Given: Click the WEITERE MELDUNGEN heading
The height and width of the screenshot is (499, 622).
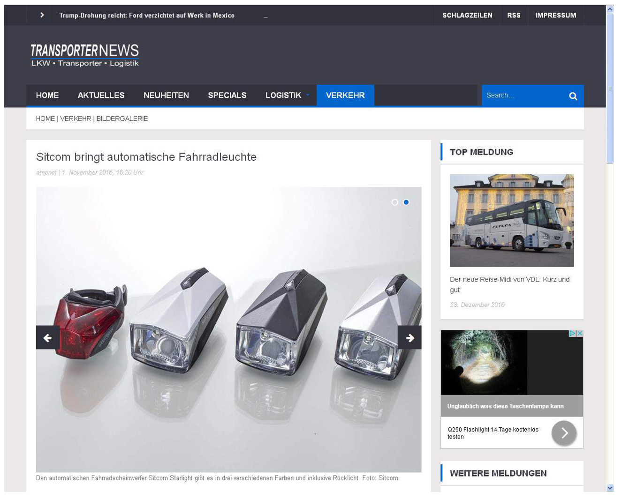Looking at the screenshot, I should click(498, 473).
